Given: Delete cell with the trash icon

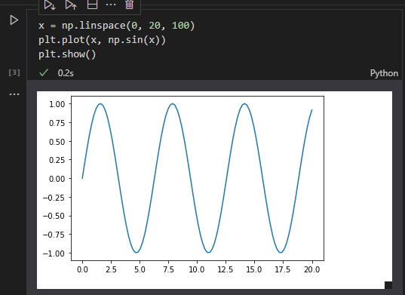Looking at the screenshot, I should tap(130, 5).
